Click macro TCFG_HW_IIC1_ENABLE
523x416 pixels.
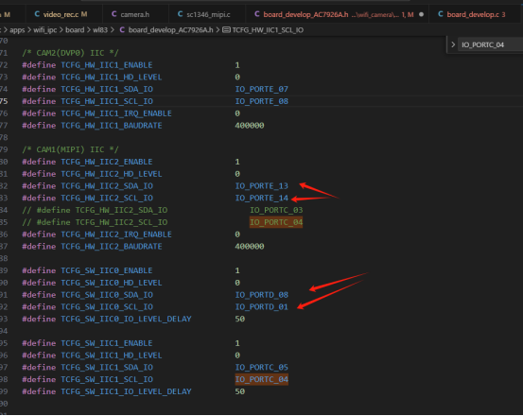107,65
